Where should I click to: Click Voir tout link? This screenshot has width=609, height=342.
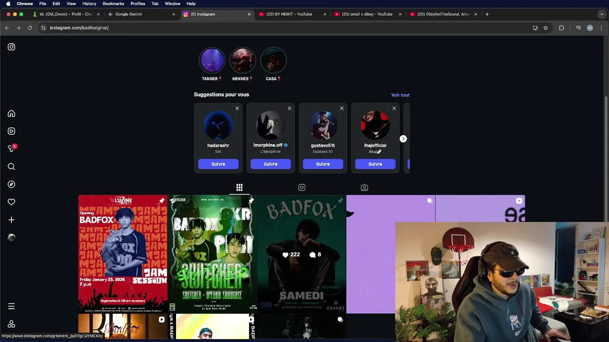(x=400, y=95)
